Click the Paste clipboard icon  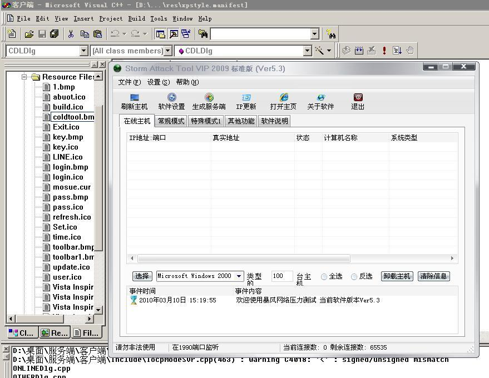pos(97,34)
